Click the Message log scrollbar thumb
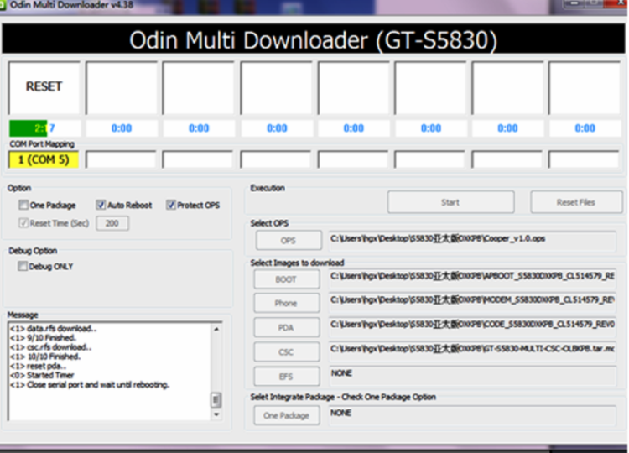Image resolution: width=629 pixels, height=453 pixels. click(216, 399)
